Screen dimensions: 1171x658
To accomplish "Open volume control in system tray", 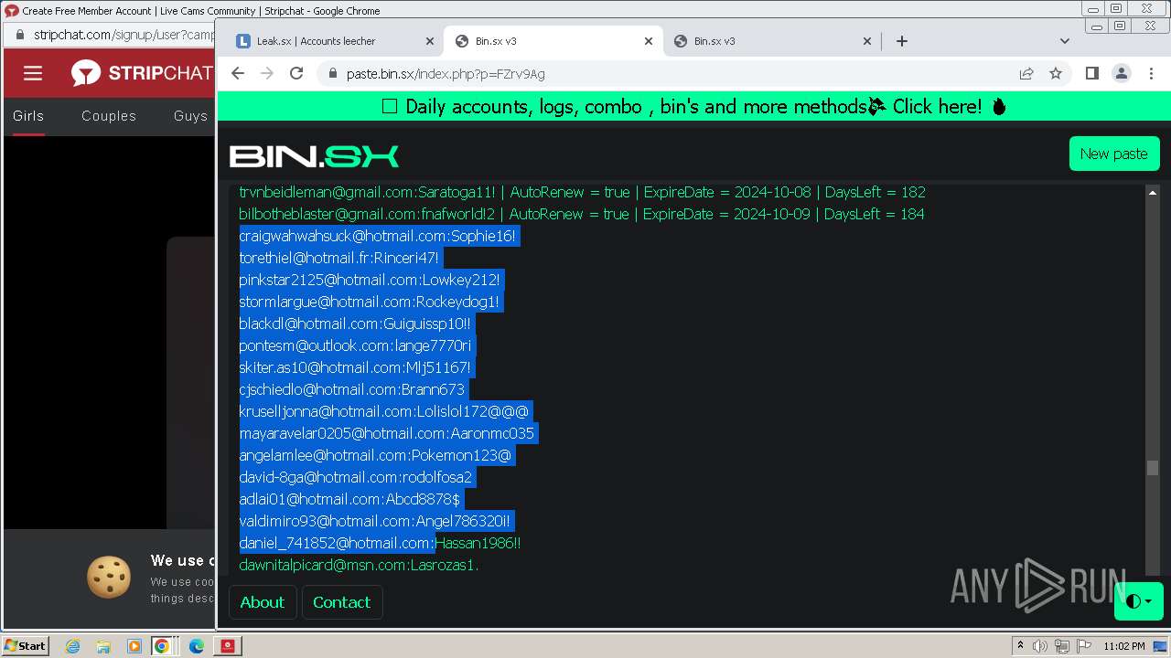I will click(1041, 646).
